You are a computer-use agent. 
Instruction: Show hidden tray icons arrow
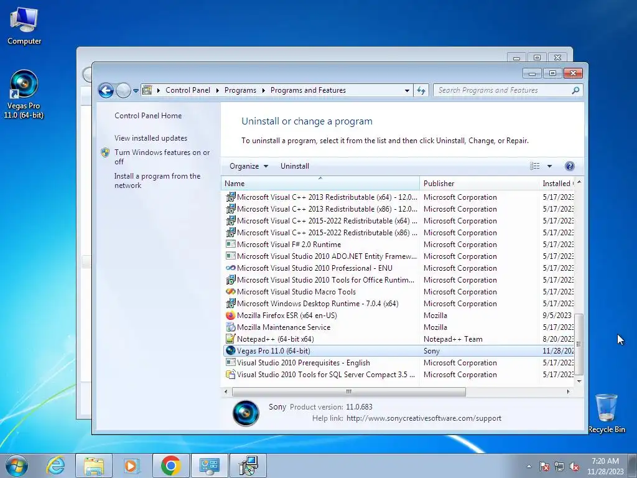point(529,466)
